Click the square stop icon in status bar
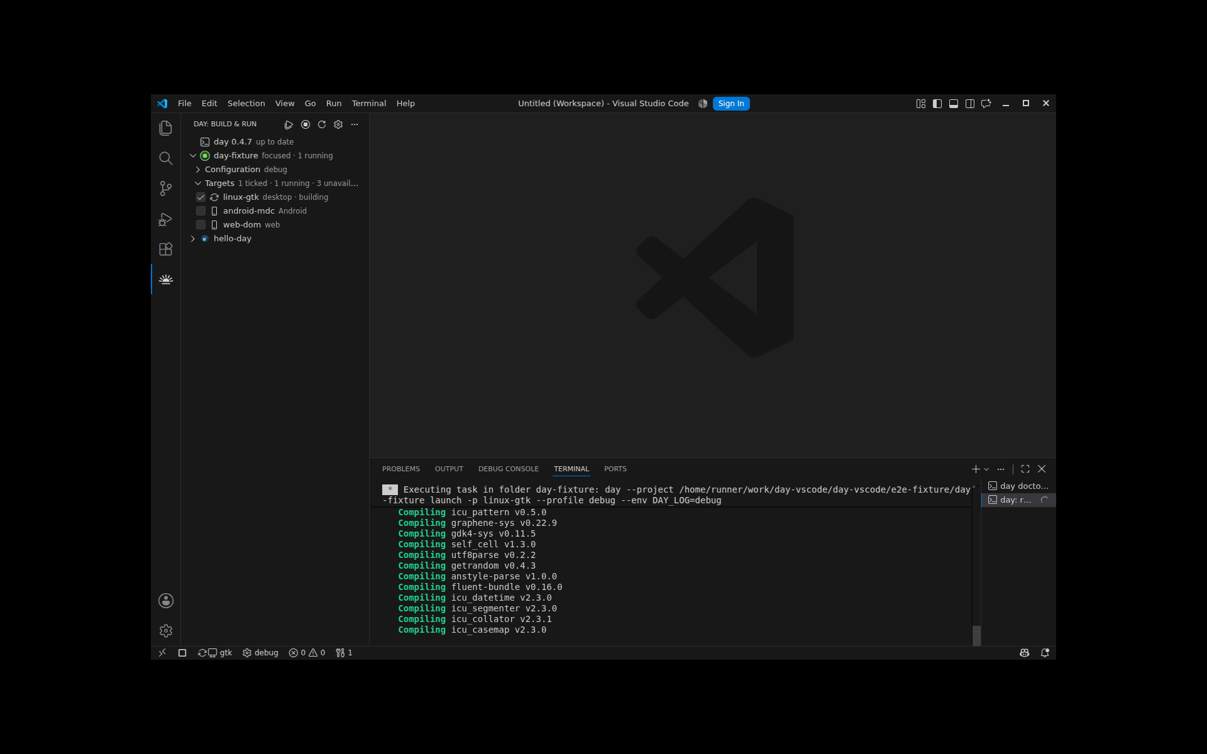Viewport: 1207px width, 754px height. (x=182, y=653)
